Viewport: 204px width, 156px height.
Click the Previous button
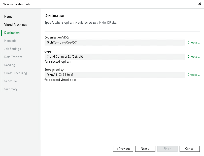[x=123, y=148]
